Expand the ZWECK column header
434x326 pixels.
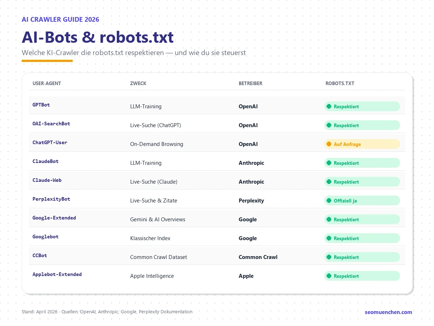138,83
